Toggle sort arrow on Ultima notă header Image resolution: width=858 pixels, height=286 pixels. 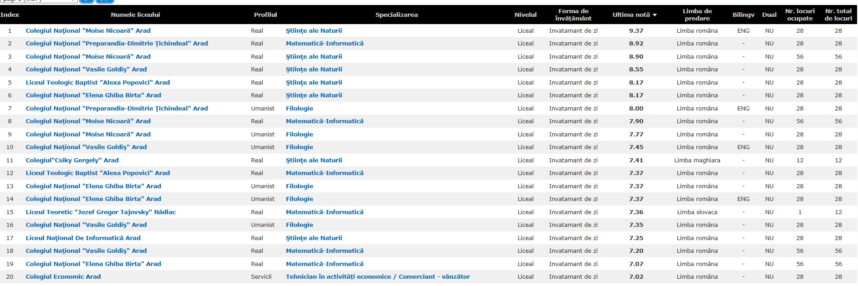click(x=655, y=15)
